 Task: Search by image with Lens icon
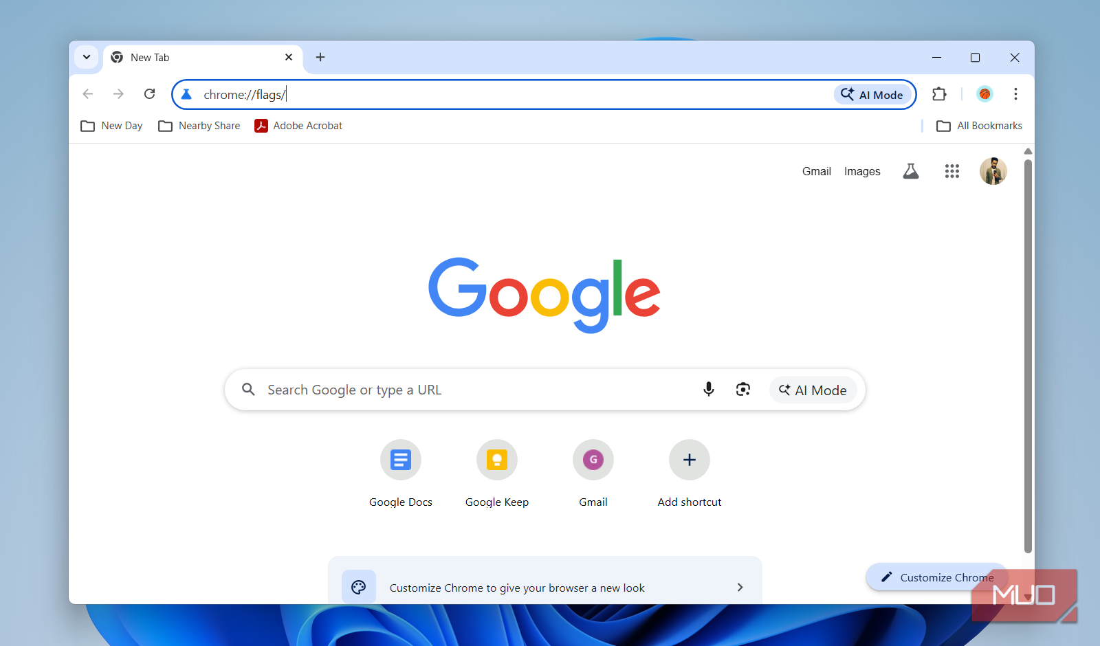[743, 390]
